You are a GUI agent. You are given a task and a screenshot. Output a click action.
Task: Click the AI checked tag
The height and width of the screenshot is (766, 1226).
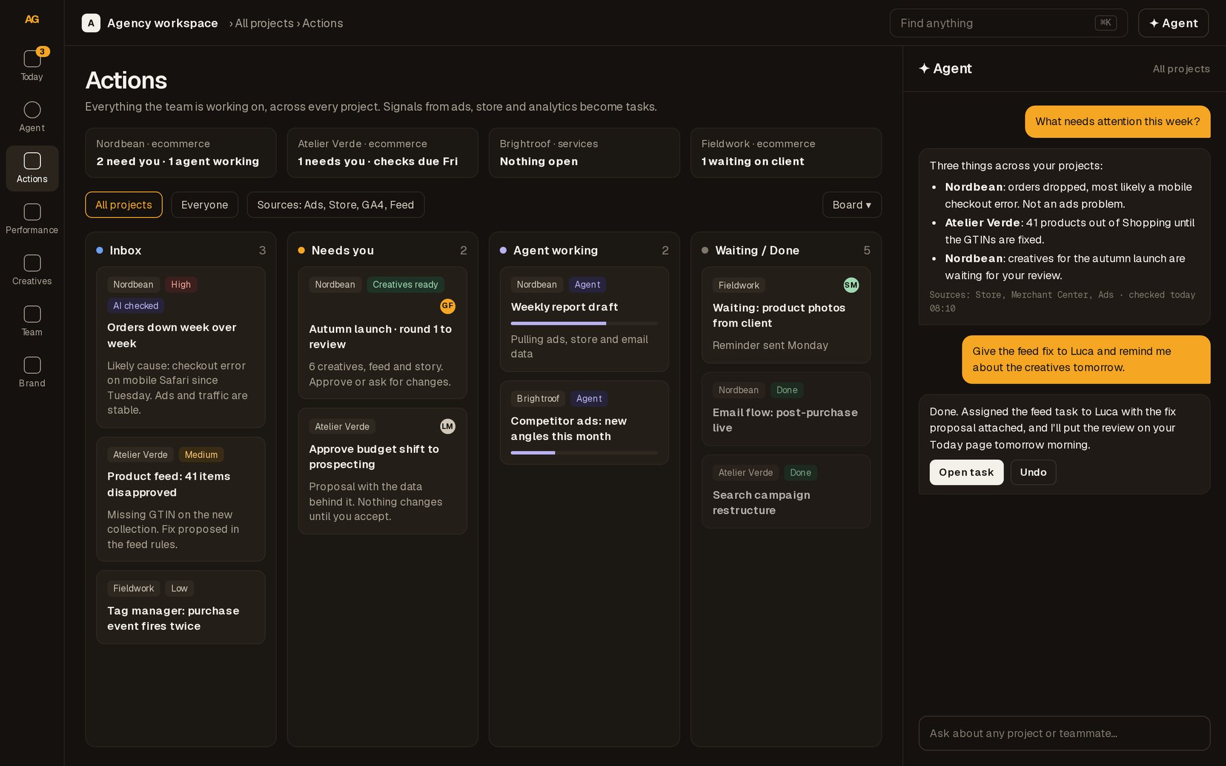[135, 306]
